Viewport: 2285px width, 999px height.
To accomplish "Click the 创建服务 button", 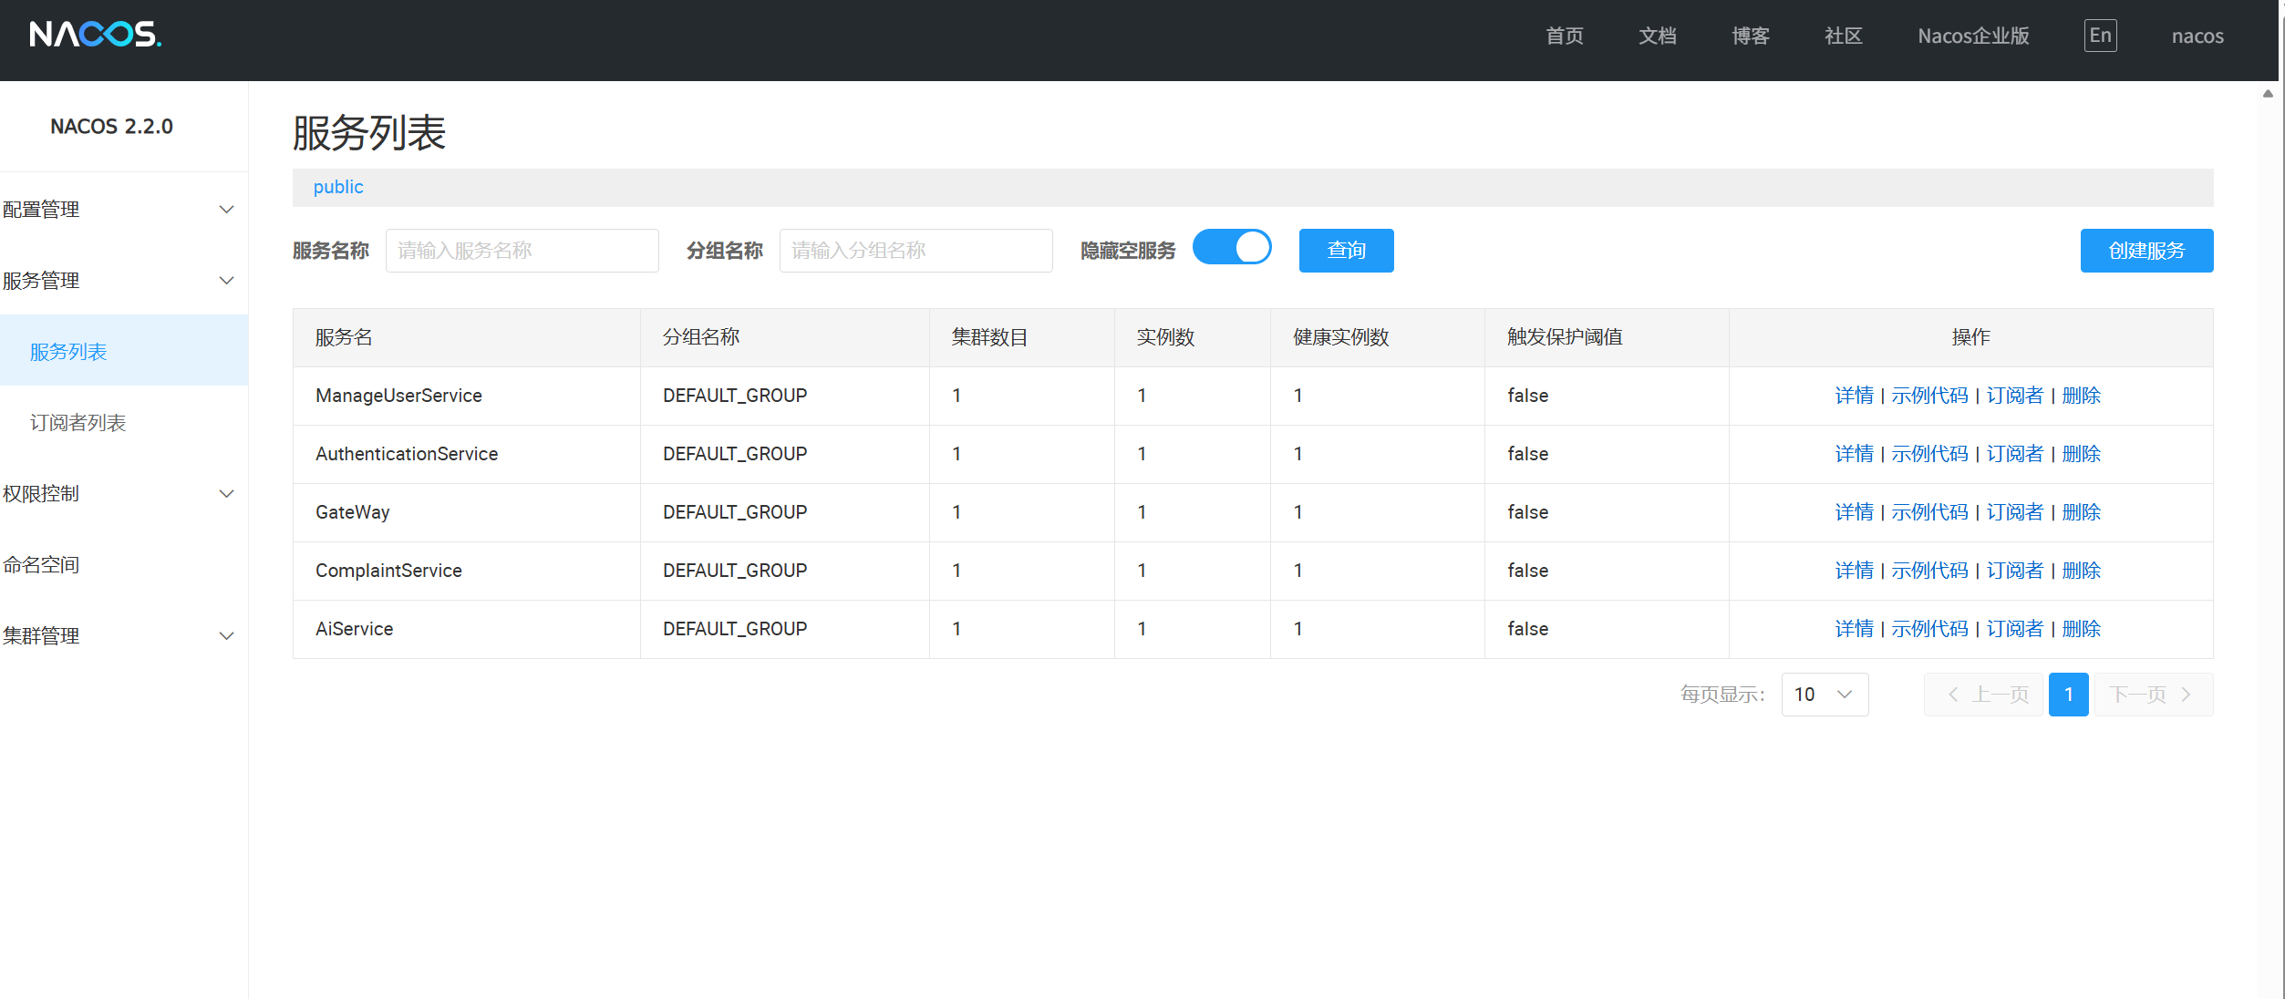I will [x=2145, y=251].
